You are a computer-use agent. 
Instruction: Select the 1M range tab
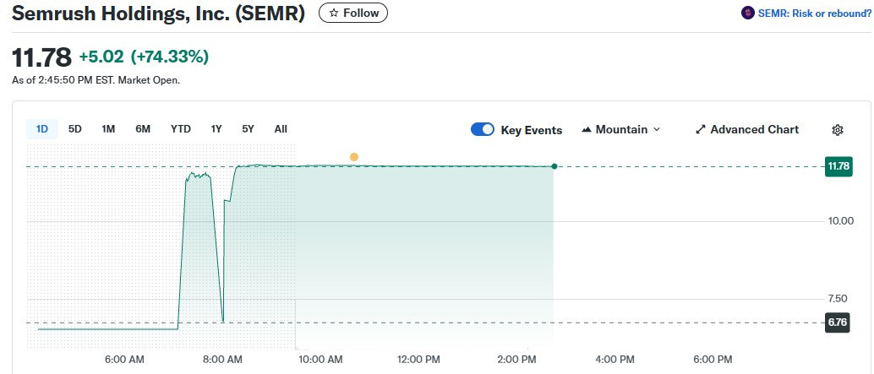[108, 129]
